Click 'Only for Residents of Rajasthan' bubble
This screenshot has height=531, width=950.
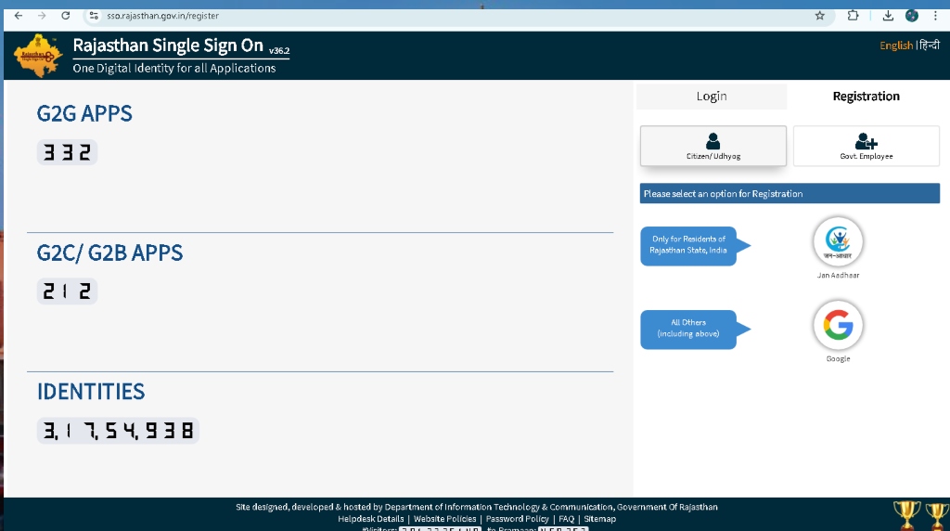[x=688, y=245]
